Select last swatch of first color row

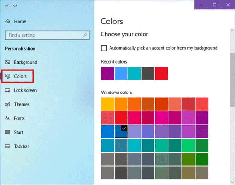tap(202, 104)
